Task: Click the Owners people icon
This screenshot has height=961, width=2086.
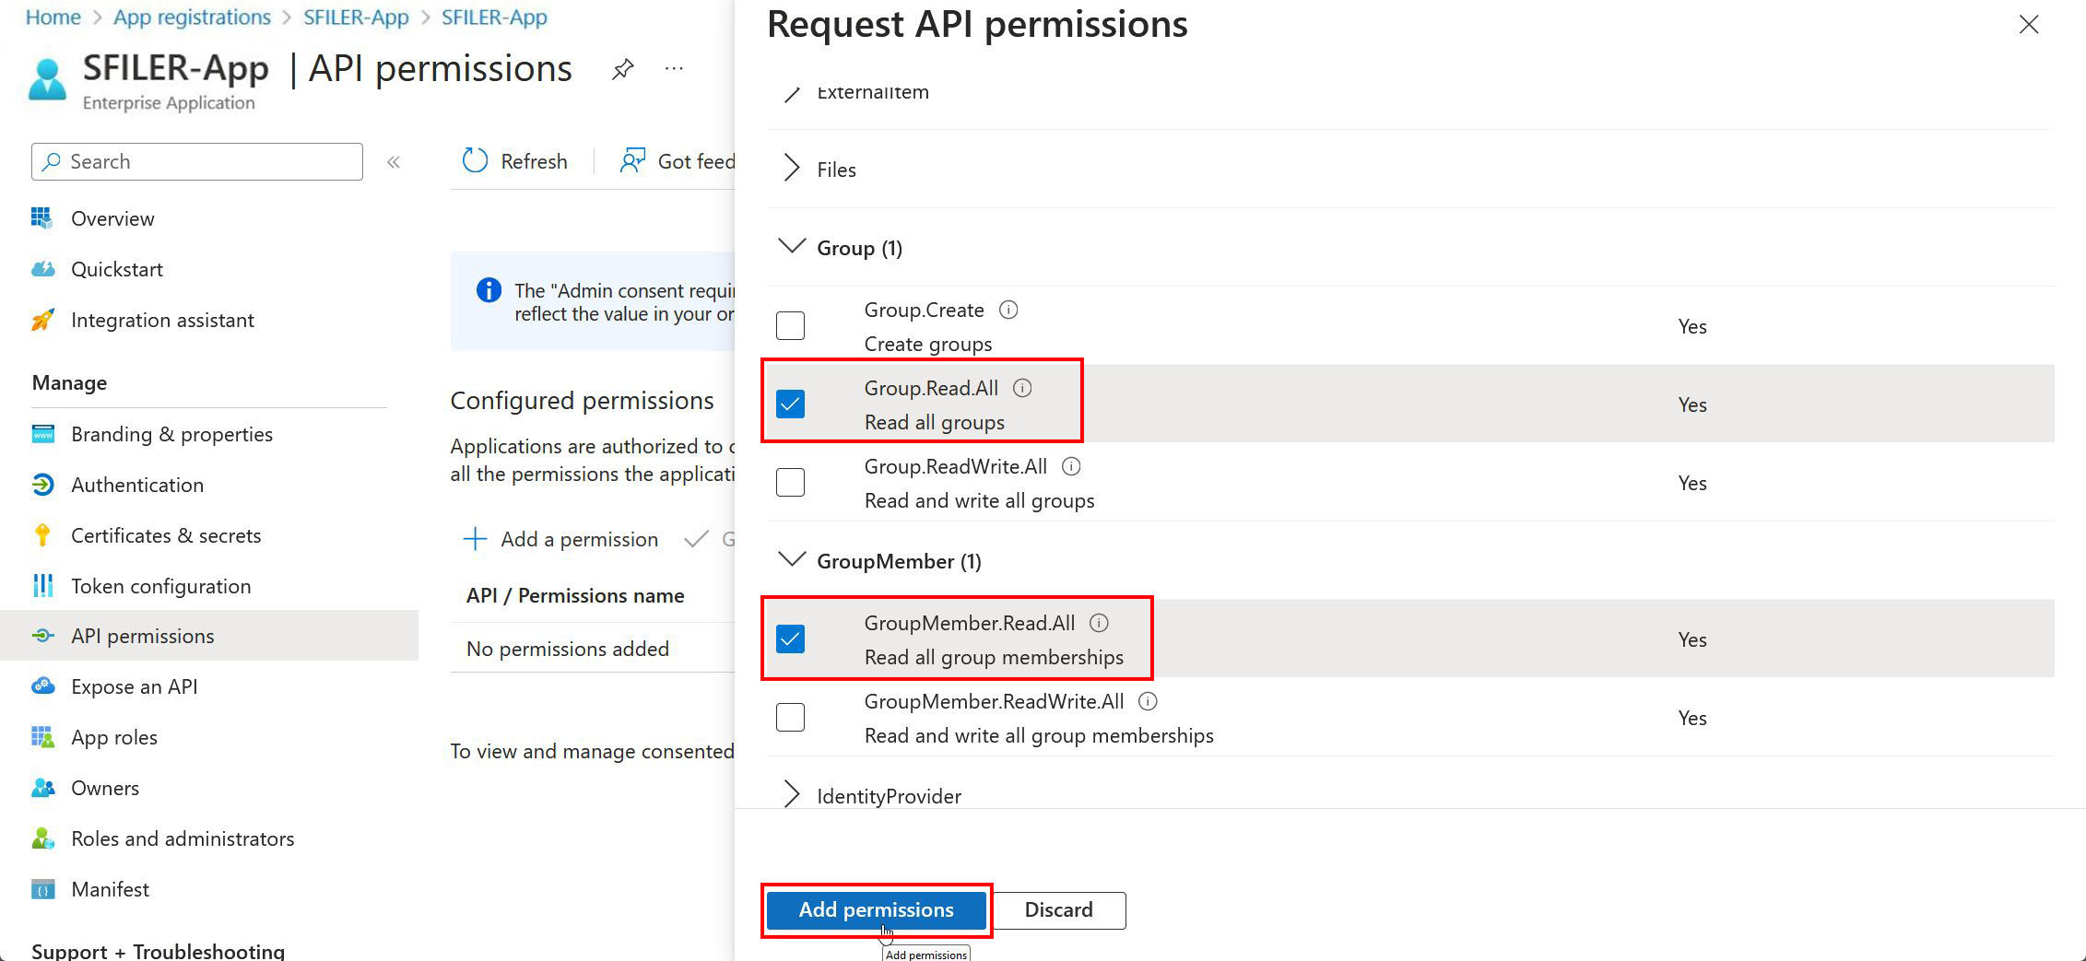Action: point(42,788)
